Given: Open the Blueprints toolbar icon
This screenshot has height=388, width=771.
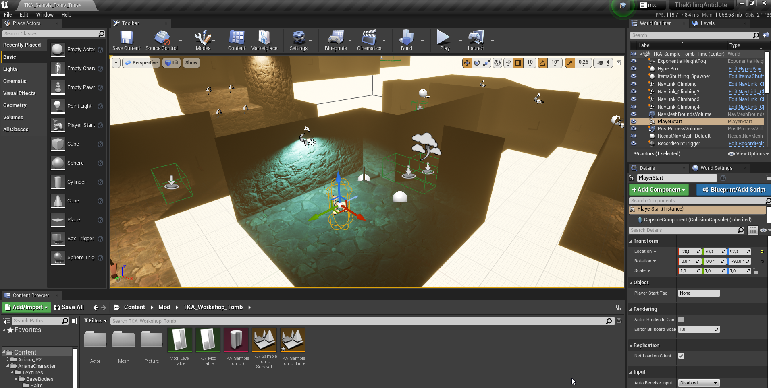Looking at the screenshot, I should [336, 40].
